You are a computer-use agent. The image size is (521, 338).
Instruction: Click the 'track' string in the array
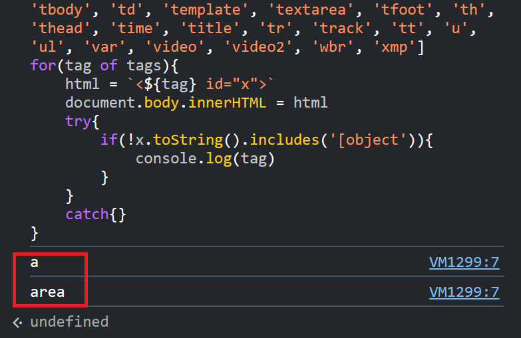pyautogui.click(x=341, y=28)
